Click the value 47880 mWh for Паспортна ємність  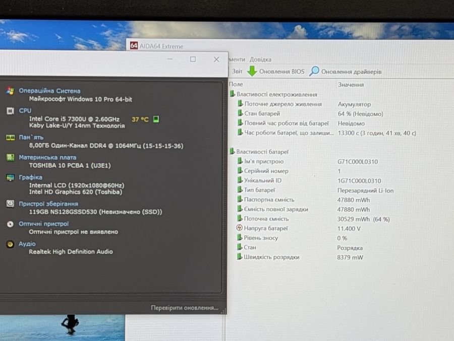[x=354, y=200]
